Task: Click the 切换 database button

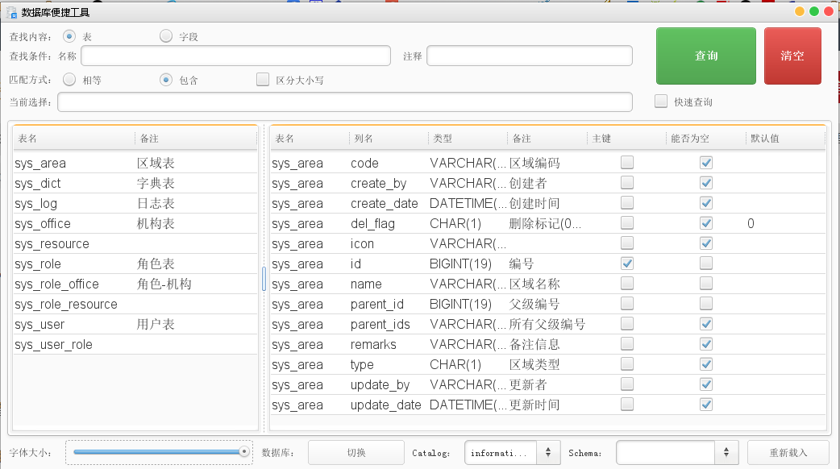Action: pyautogui.click(x=356, y=453)
